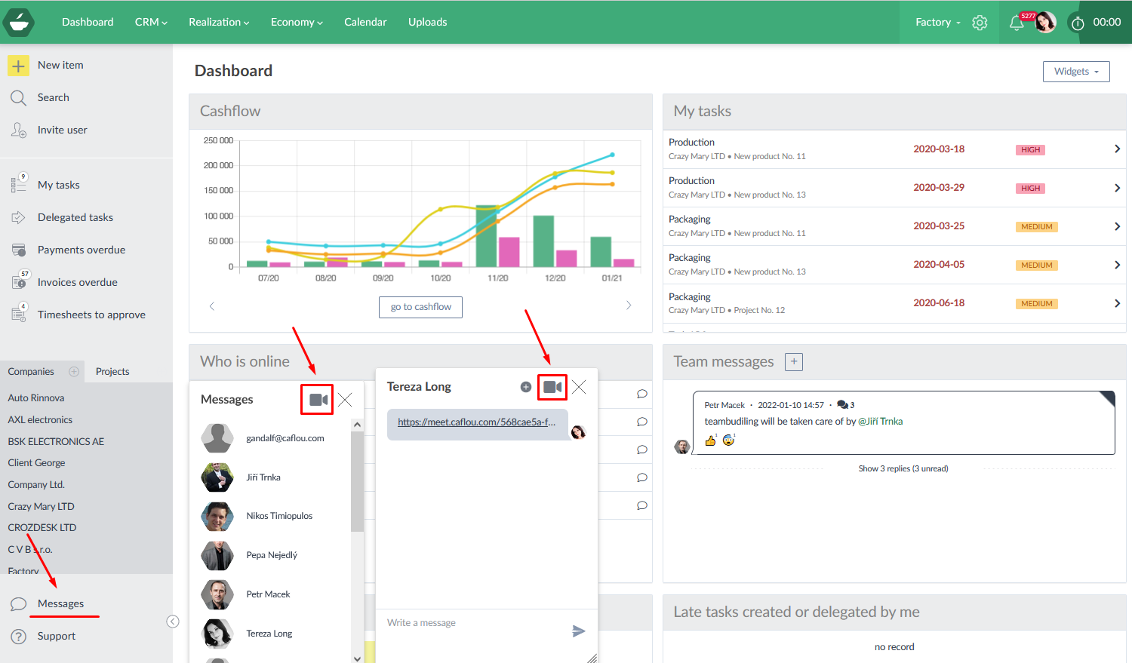The width and height of the screenshot is (1132, 663).
Task: Expand the CRM menu
Action: (151, 22)
